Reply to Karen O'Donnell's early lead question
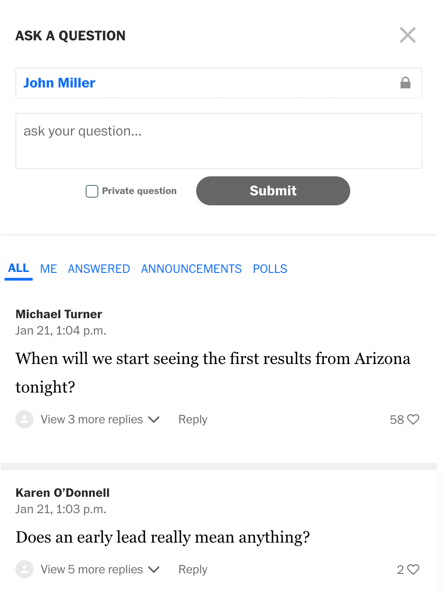Image resolution: width=444 pixels, height=592 pixels. pos(193,569)
